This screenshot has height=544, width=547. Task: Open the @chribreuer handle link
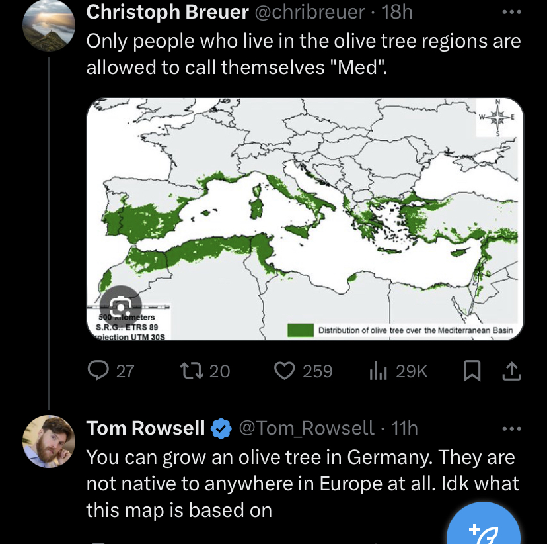click(x=309, y=12)
